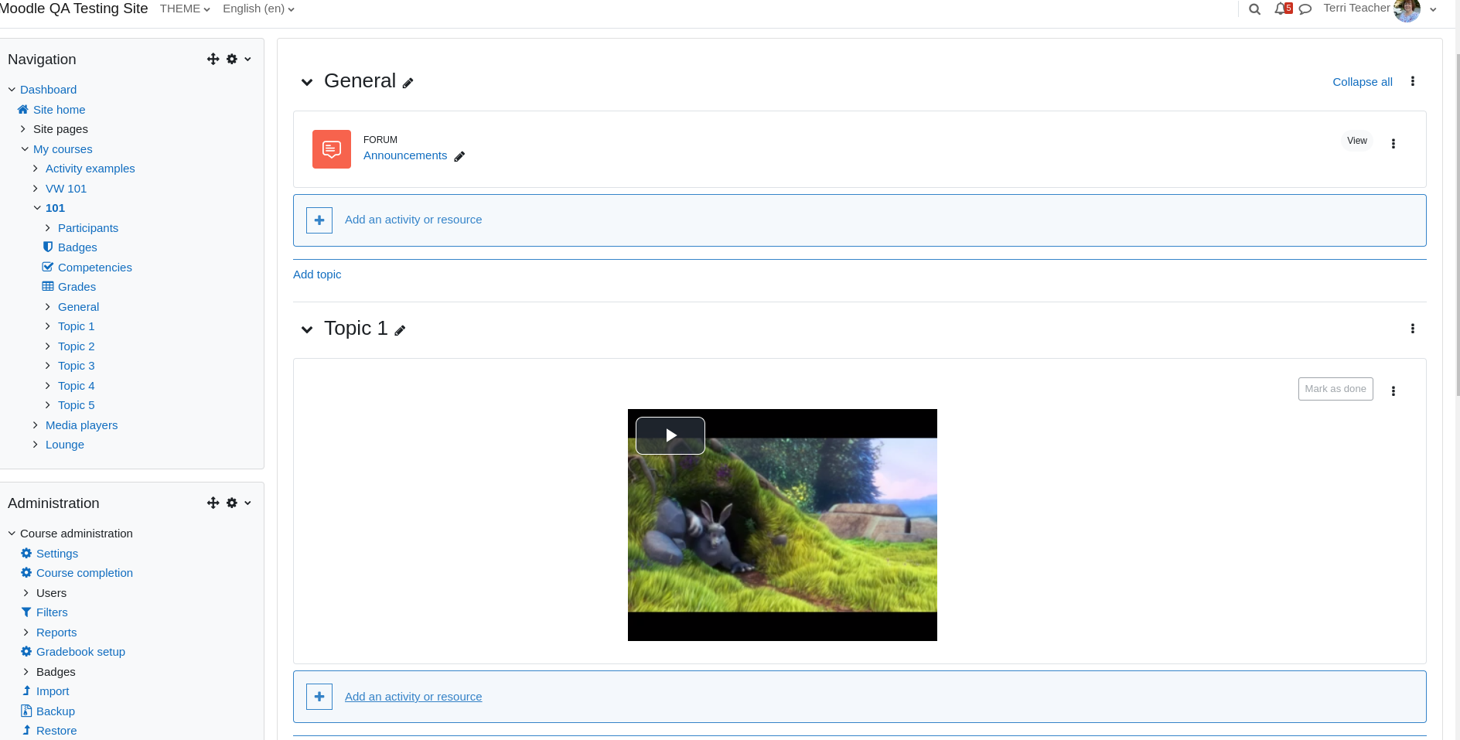This screenshot has height=740, width=1460.
Task: Add an activity or resource in General
Action: (414, 220)
